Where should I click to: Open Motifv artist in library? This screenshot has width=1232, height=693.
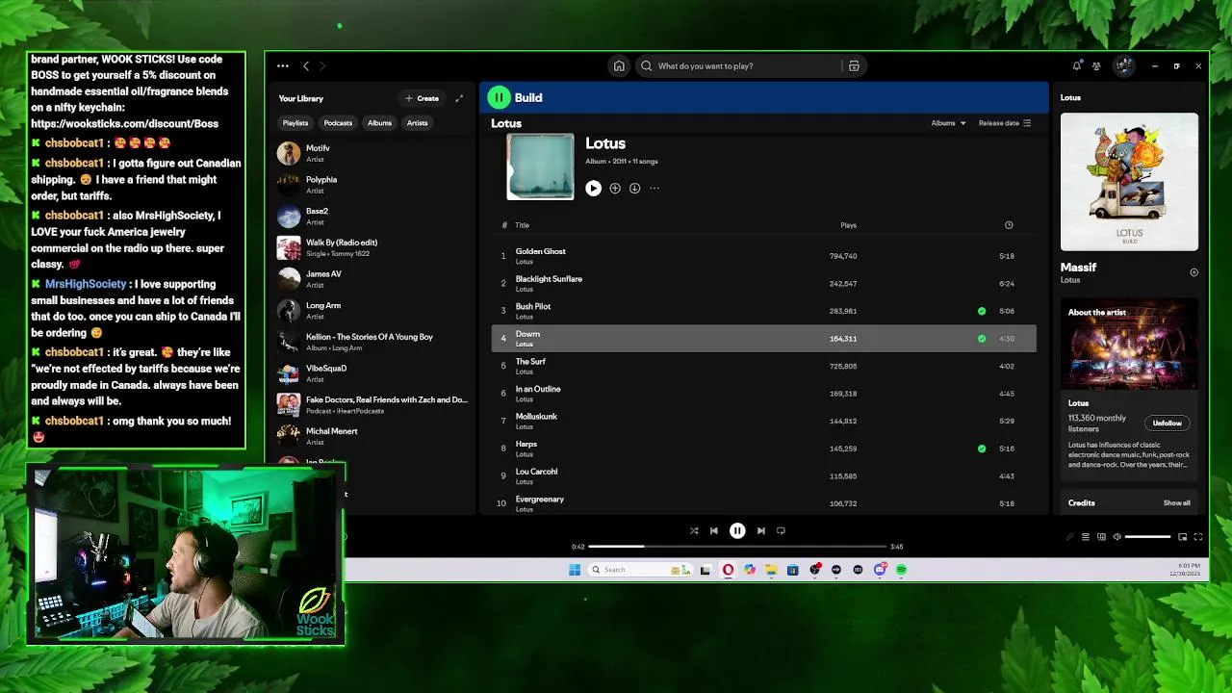point(370,153)
